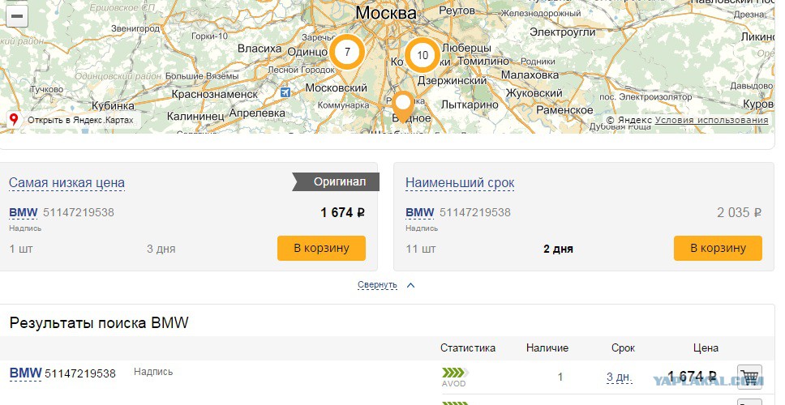The width and height of the screenshot is (785, 405).
Task: Click the shopping cart icon in results row
Action: coord(749,377)
